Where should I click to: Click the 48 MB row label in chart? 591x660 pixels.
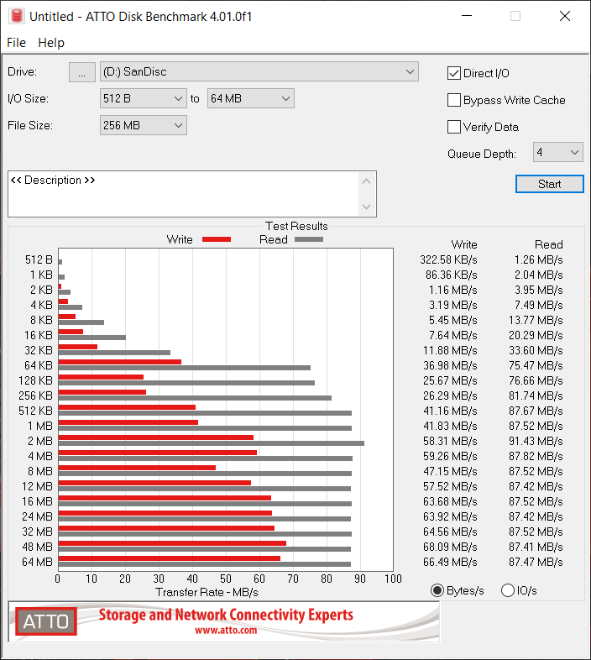(x=37, y=547)
